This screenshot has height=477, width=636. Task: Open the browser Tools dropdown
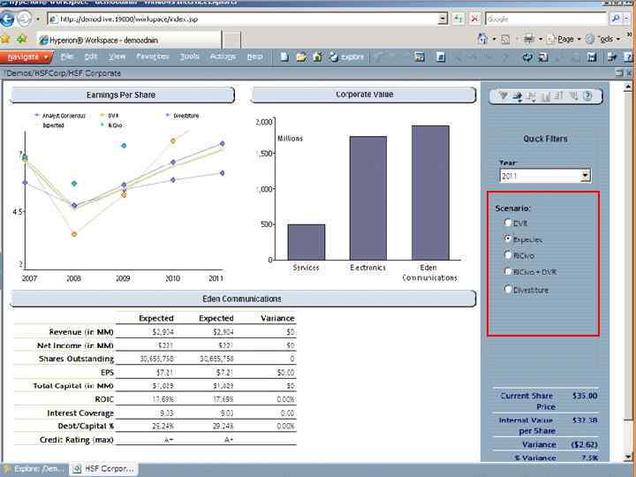[603, 40]
